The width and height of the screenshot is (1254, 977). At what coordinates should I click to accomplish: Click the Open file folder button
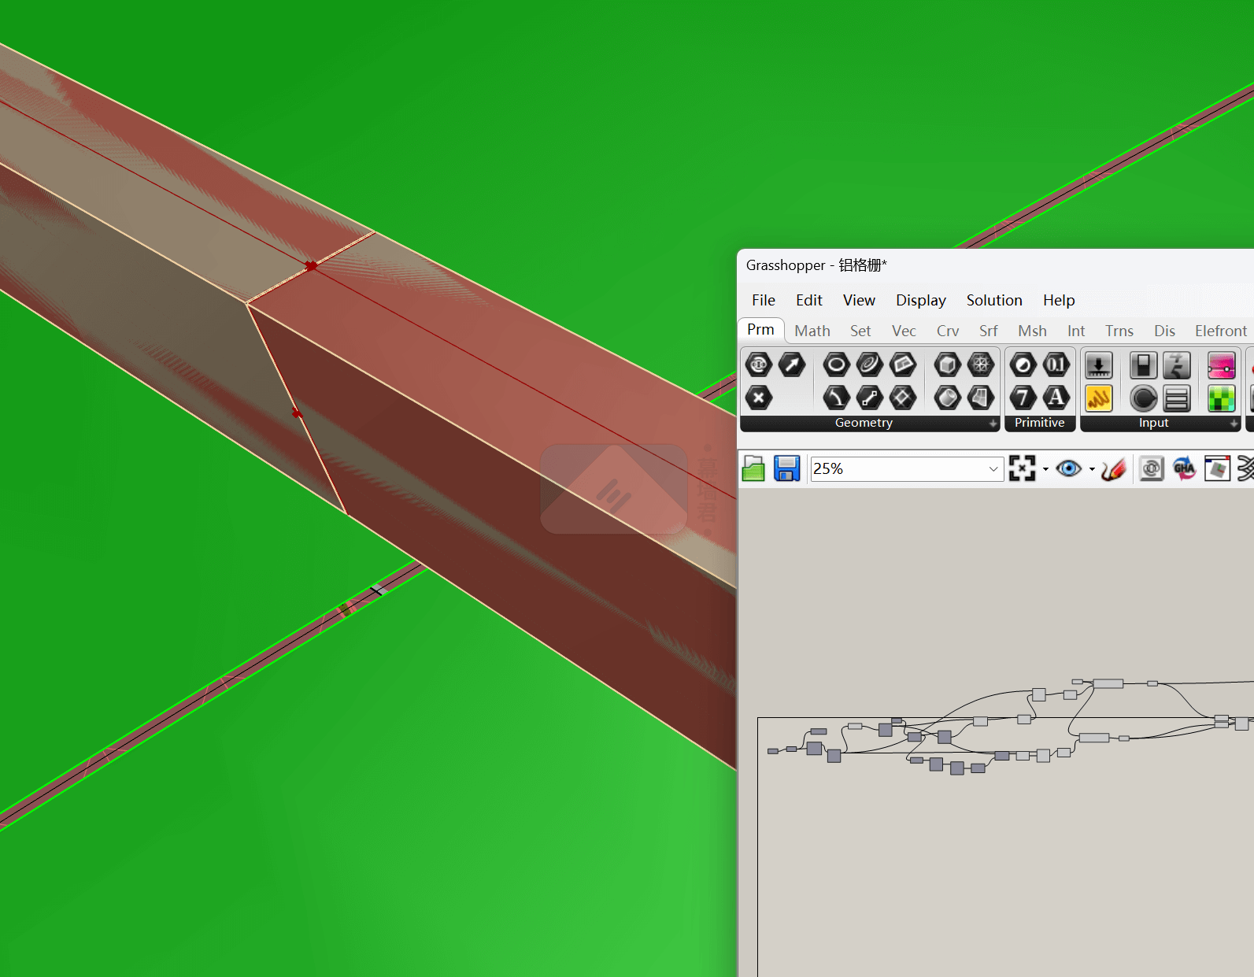(x=753, y=469)
